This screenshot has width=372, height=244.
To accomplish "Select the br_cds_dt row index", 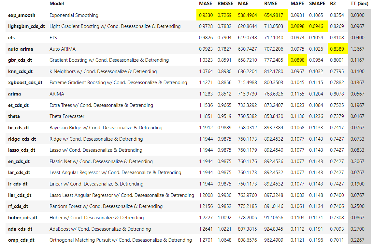I will click(x=19, y=128).
